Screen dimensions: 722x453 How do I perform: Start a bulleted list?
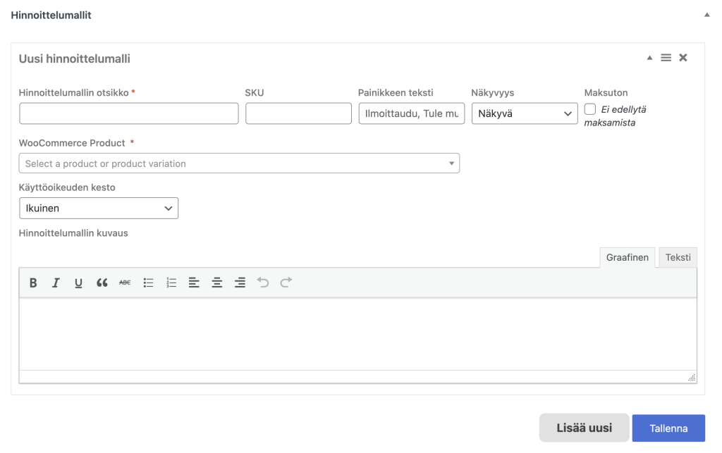(148, 283)
